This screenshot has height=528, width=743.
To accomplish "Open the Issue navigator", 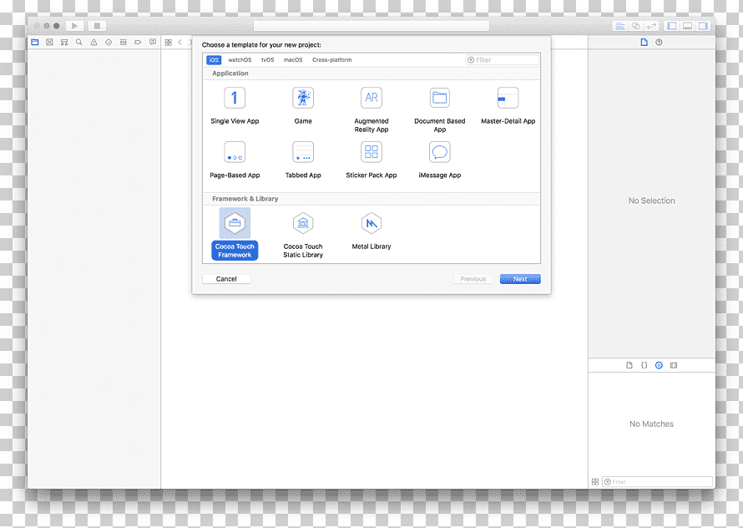I will (94, 43).
